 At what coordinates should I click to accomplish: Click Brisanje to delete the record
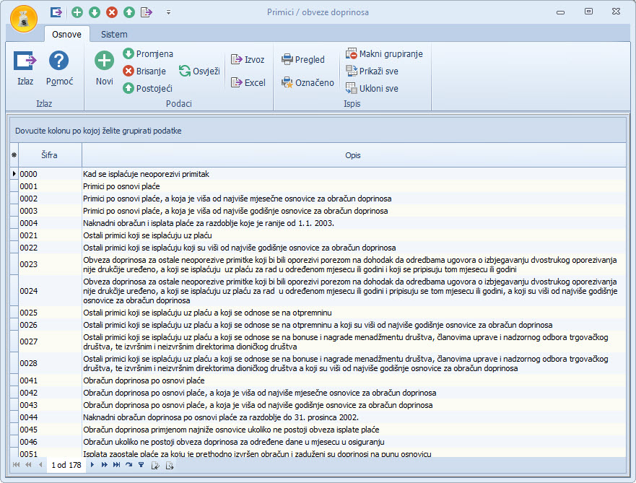pyautogui.click(x=144, y=71)
